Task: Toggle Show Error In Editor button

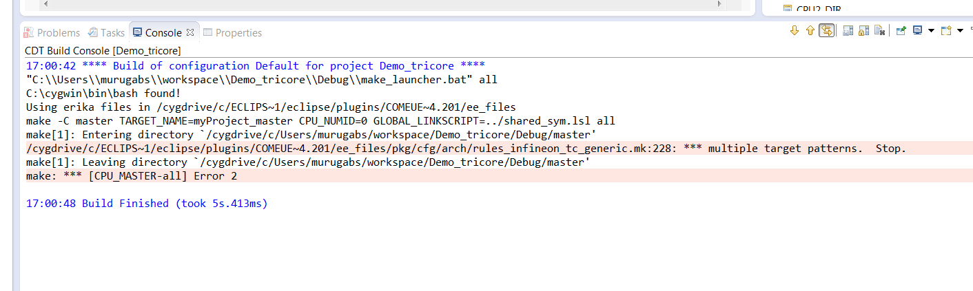Action: [x=827, y=31]
